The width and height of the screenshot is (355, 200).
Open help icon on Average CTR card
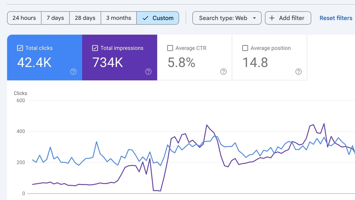click(223, 71)
